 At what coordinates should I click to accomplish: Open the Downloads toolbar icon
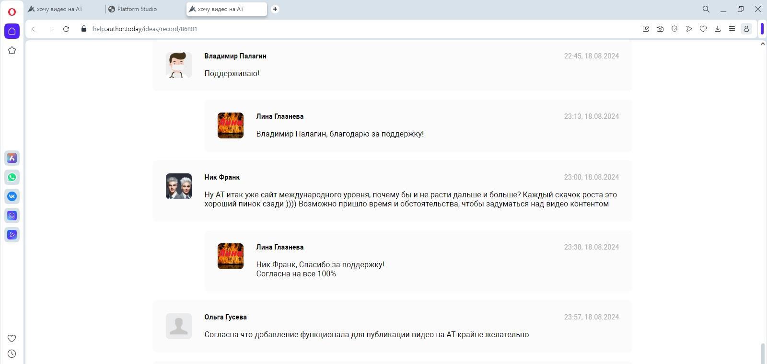coord(718,29)
